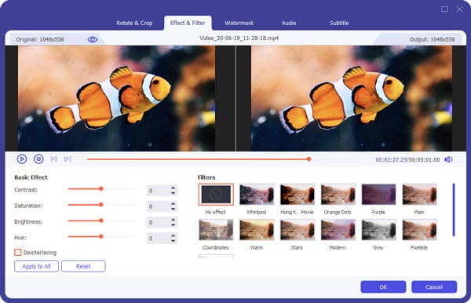Choose the Whirlpool filter thumbnail
The width and height of the screenshot is (471, 303).
257,195
